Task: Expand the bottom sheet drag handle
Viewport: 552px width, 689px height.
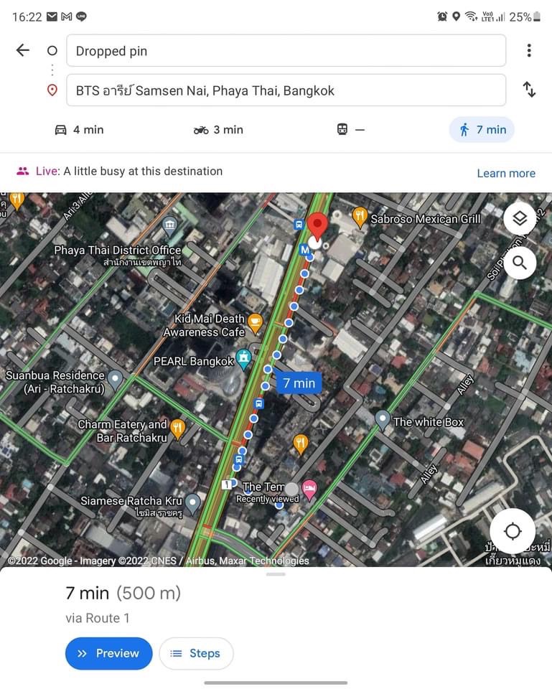Action: 276,574
